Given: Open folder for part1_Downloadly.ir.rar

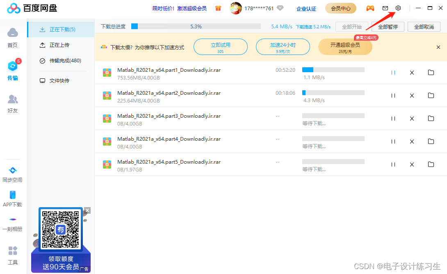Looking at the screenshot, I should pyautogui.click(x=431, y=73).
